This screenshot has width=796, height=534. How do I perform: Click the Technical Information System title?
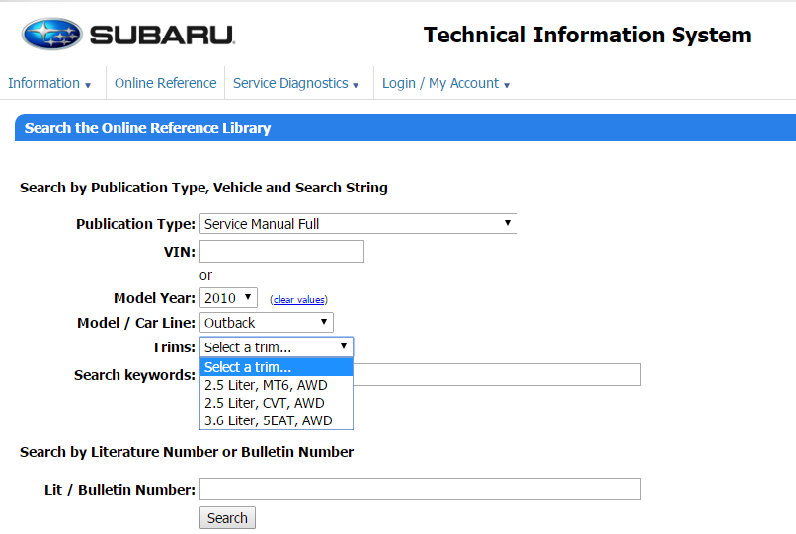[x=588, y=35]
